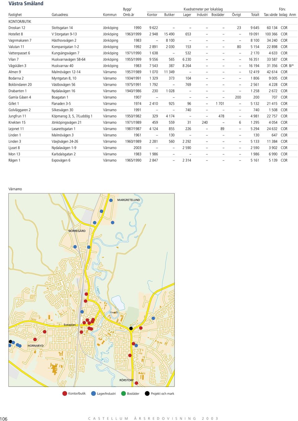Screen dimensions: 298x421
Task: Click address 'Växjövägen 24-26'
Action: point(65,141)
